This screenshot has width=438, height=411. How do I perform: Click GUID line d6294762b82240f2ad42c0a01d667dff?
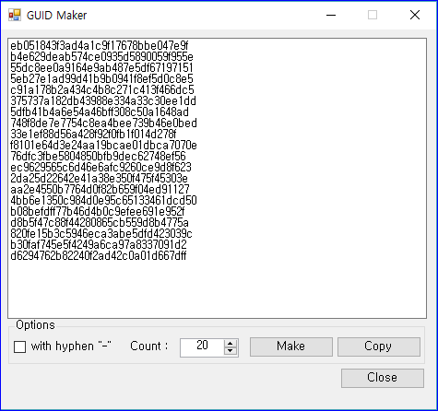99,256
